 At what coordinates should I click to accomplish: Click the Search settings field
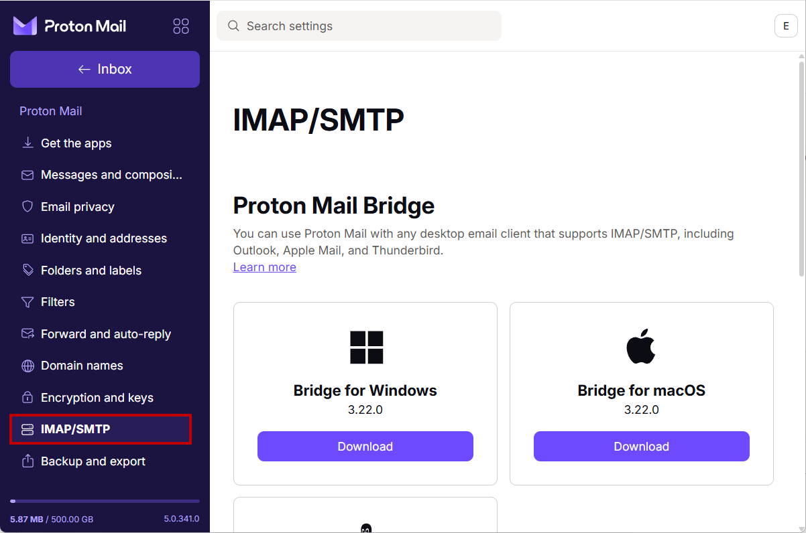[359, 26]
